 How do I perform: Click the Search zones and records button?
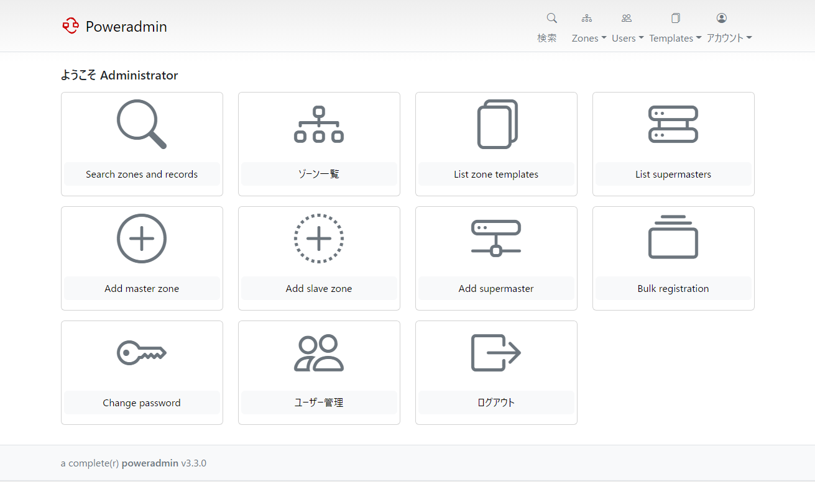(x=142, y=174)
